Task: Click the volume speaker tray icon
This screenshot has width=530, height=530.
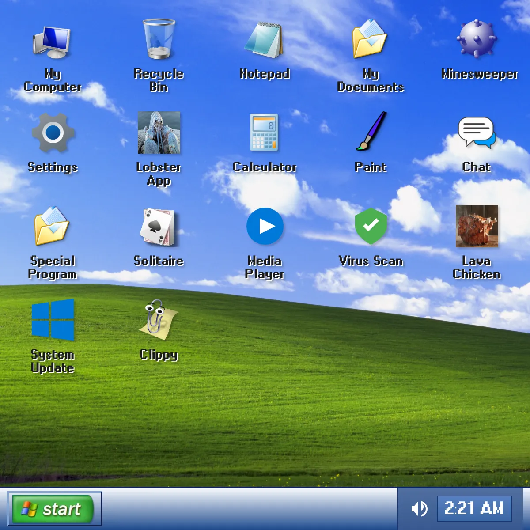Action: [419, 509]
